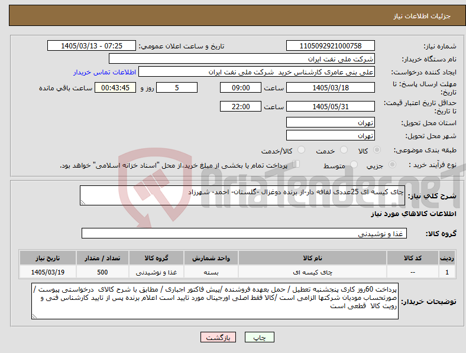The image size is (466, 353).
Task: Click the واحد شمارش column header
Action: [x=211, y=258]
